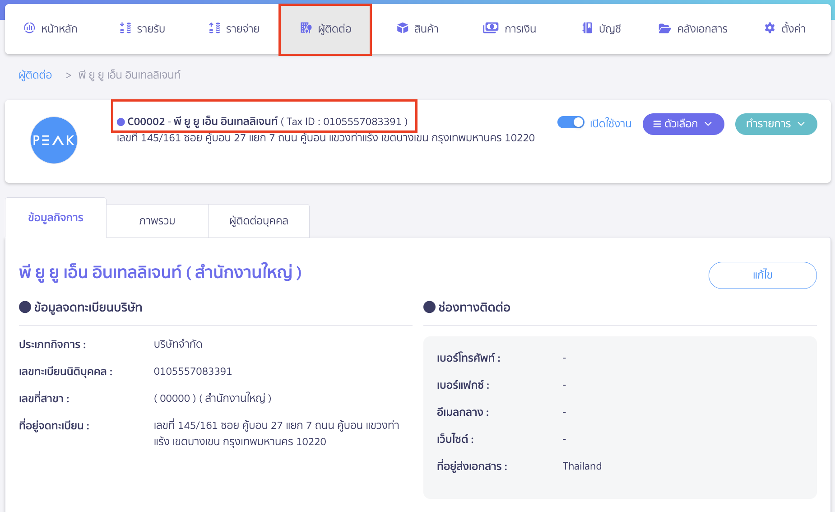Viewport: 835px width, 512px height.
Task: Click the เบอร์โทรศัพท์ label
Action: point(469,358)
